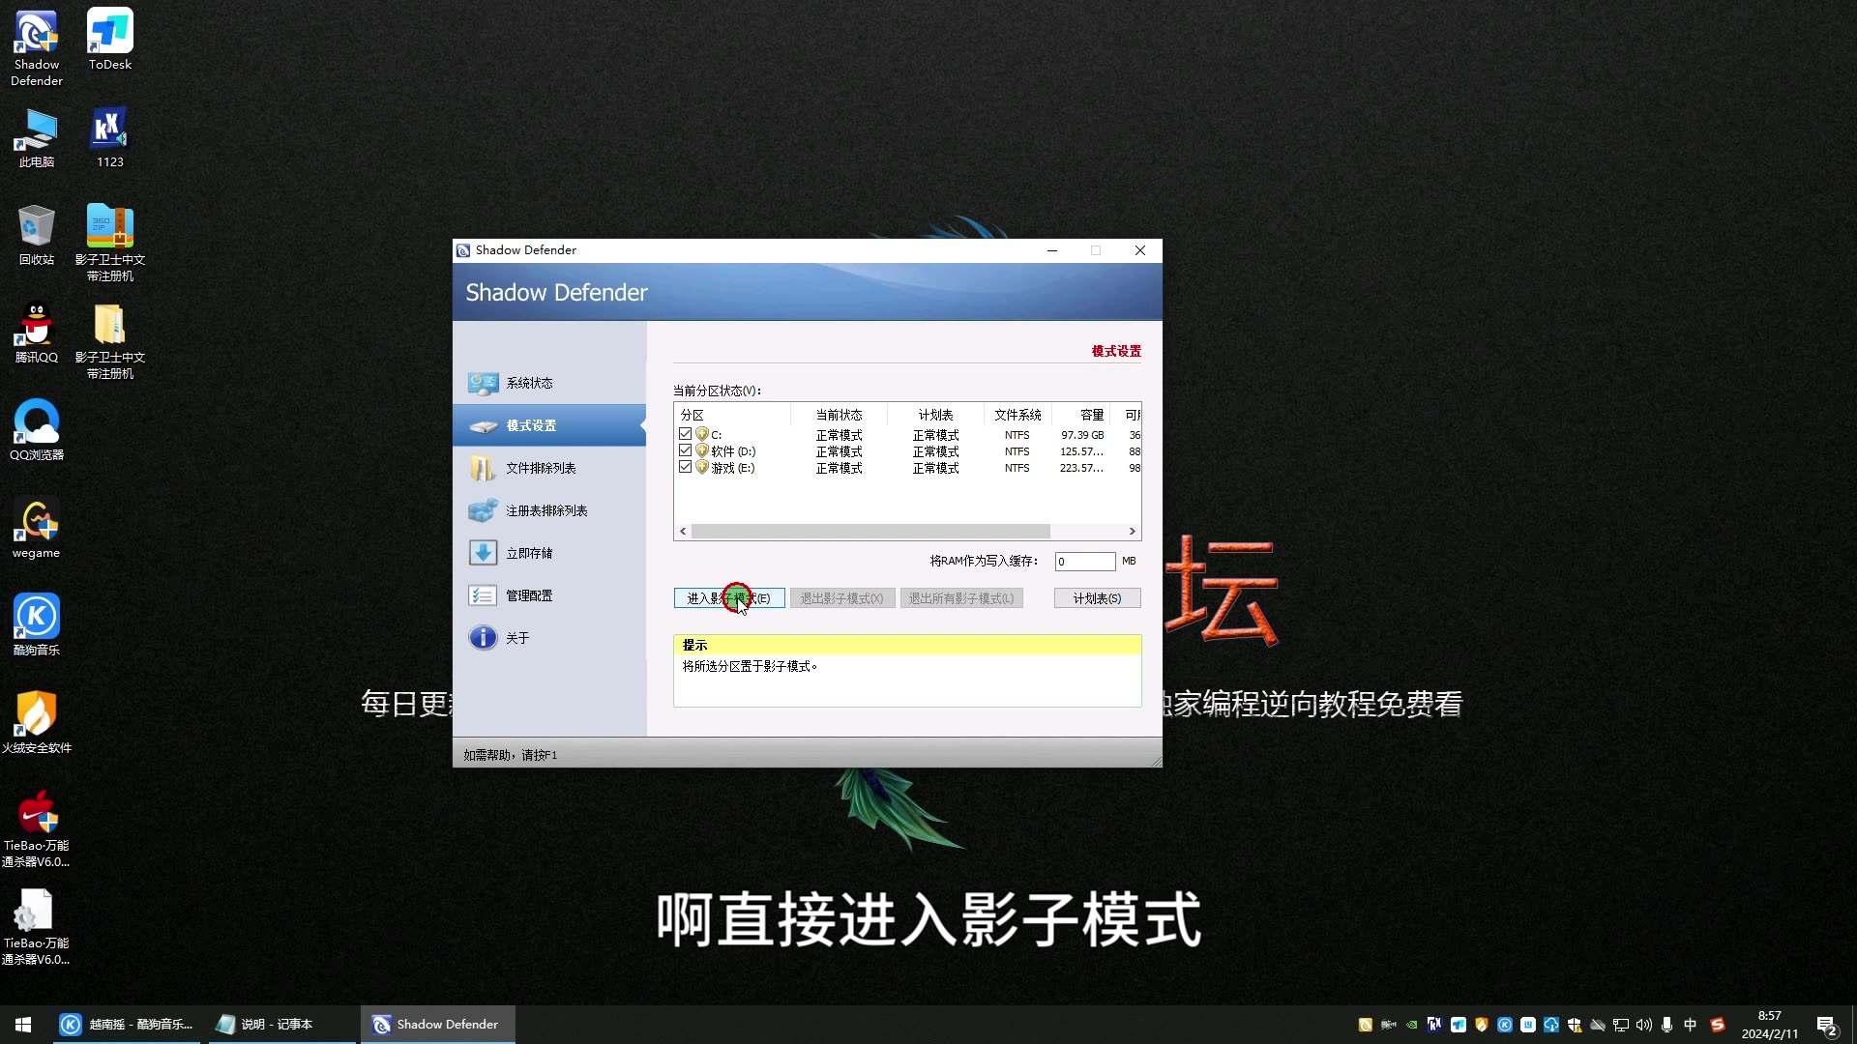Sort by 计划表 column header
Image resolution: width=1857 pixels, height=1044 pixels.
point(935,415)
